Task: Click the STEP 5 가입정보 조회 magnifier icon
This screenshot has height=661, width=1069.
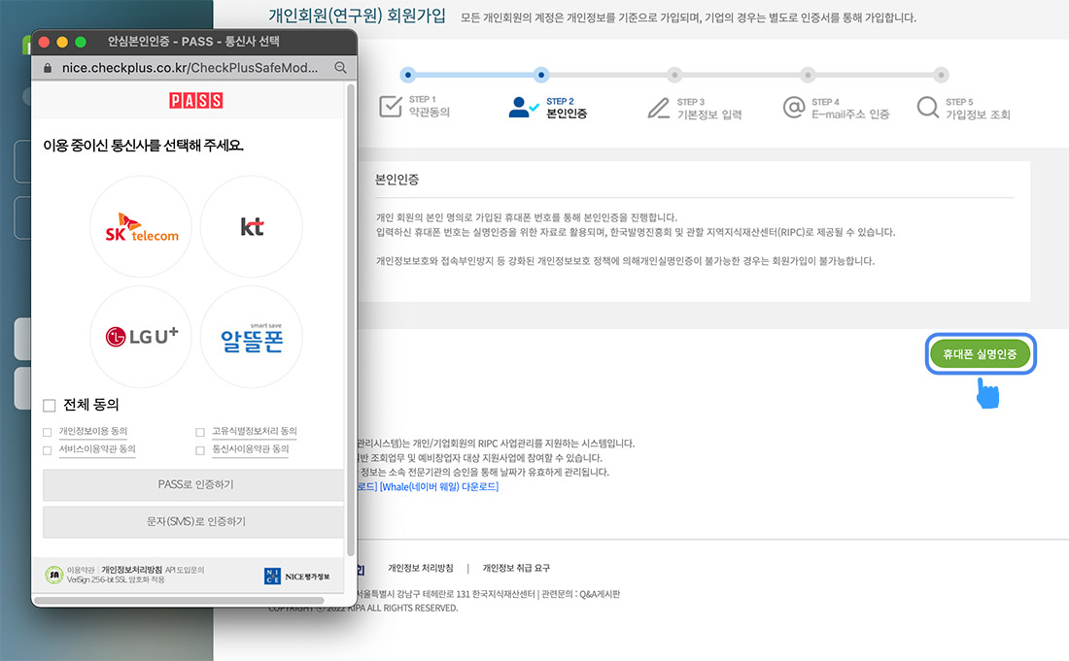Action: pyautogui.click(x=928, y=107)
